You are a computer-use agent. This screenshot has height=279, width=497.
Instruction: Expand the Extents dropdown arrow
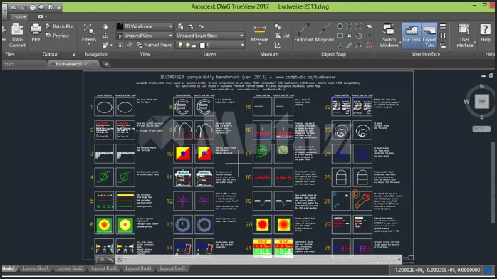point(89,45)
